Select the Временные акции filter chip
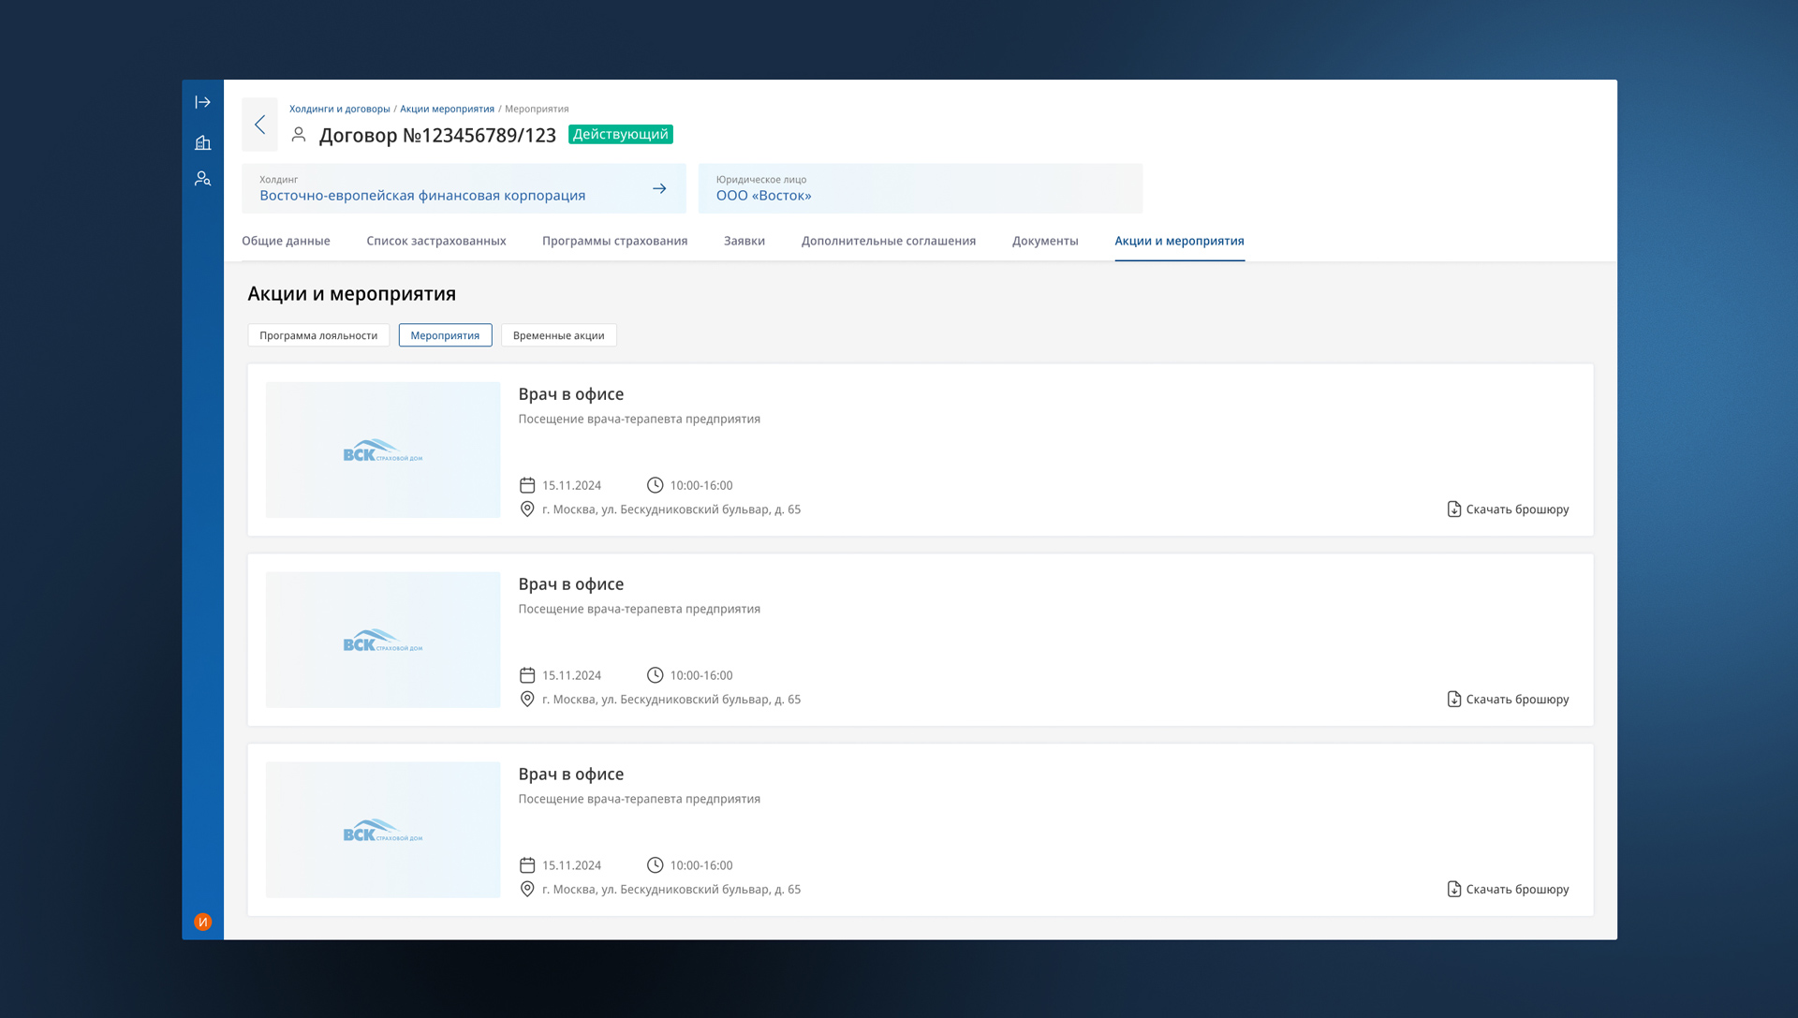 point(558,335)
